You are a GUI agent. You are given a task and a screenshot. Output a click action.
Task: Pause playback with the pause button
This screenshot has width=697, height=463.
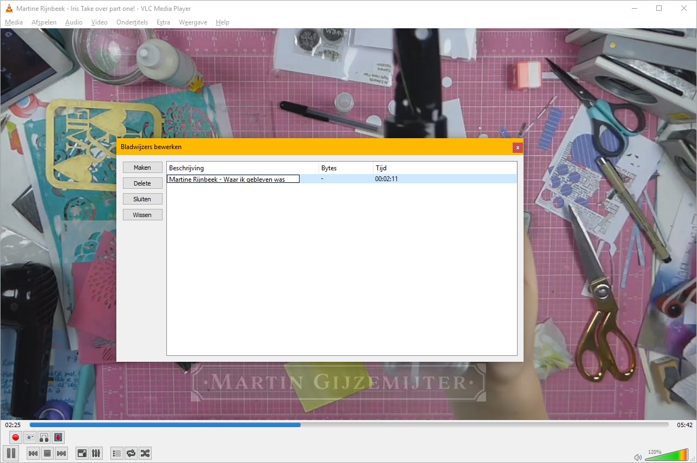pos(11,453)
